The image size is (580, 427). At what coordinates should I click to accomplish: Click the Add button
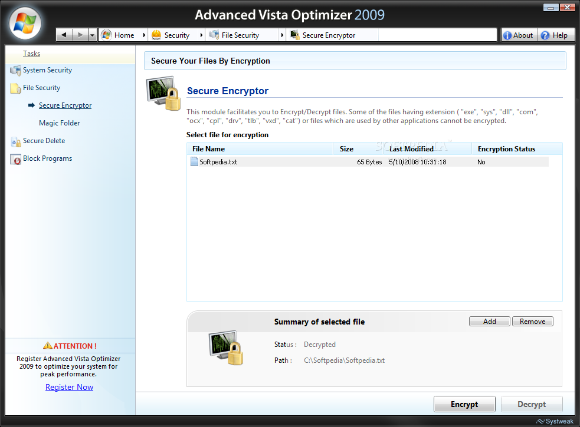489,322
